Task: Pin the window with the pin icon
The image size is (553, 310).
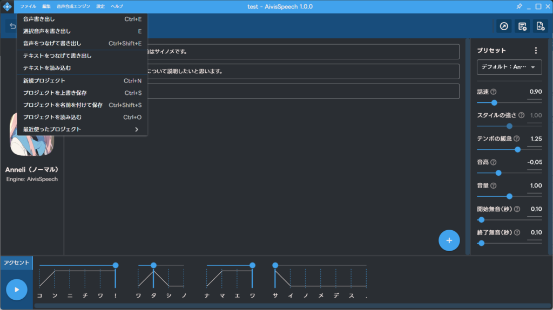Action: [519, 6]
